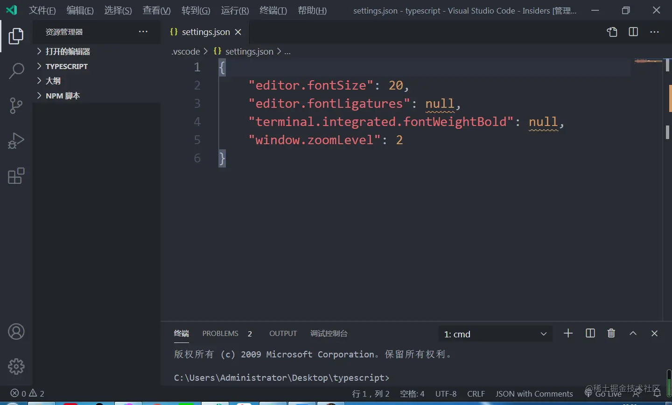The width and height of the screenshot is (672, 405).
Task: Open notifications bell in status bar
Action: pos(657,394)
